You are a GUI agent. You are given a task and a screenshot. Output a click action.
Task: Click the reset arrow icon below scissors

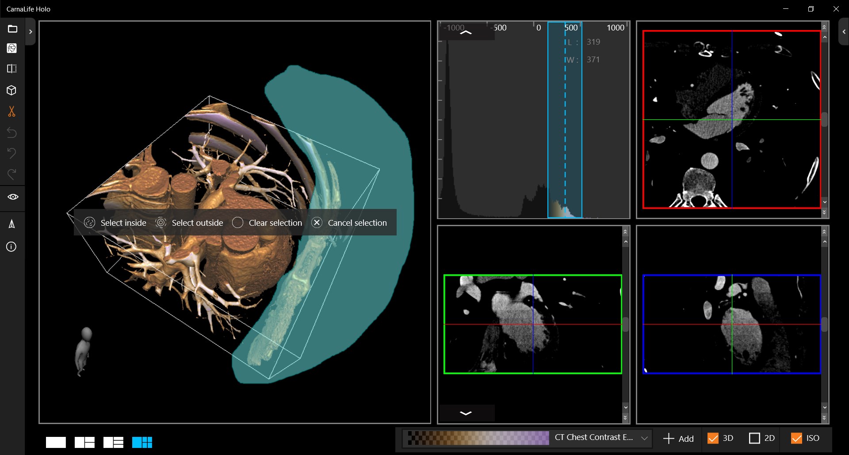point(12,132)
